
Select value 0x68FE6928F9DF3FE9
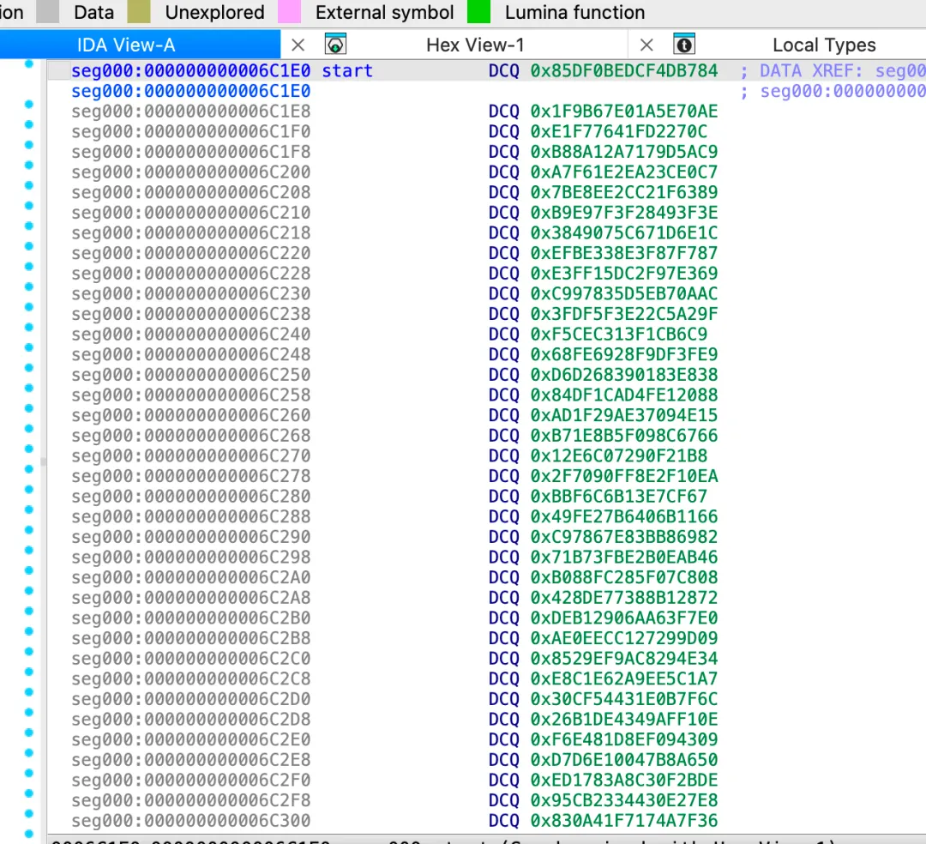point(623,354)
